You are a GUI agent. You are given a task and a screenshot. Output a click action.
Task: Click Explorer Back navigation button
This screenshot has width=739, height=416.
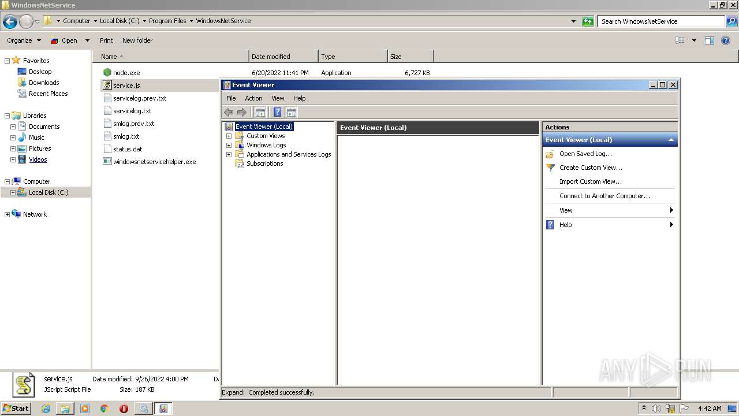[10, 21]
